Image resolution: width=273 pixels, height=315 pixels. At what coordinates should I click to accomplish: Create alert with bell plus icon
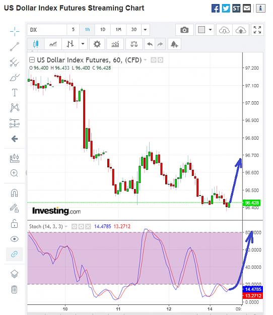(x=174, y=44)
